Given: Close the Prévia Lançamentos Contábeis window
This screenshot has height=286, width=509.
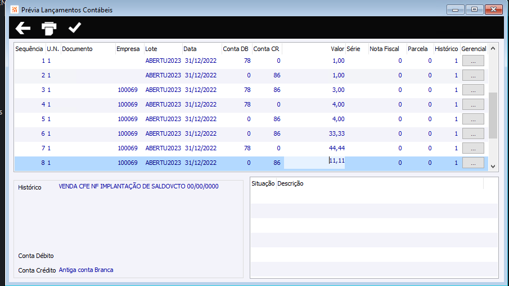Looking at the screenshot, I should click(x=493, y=10).
